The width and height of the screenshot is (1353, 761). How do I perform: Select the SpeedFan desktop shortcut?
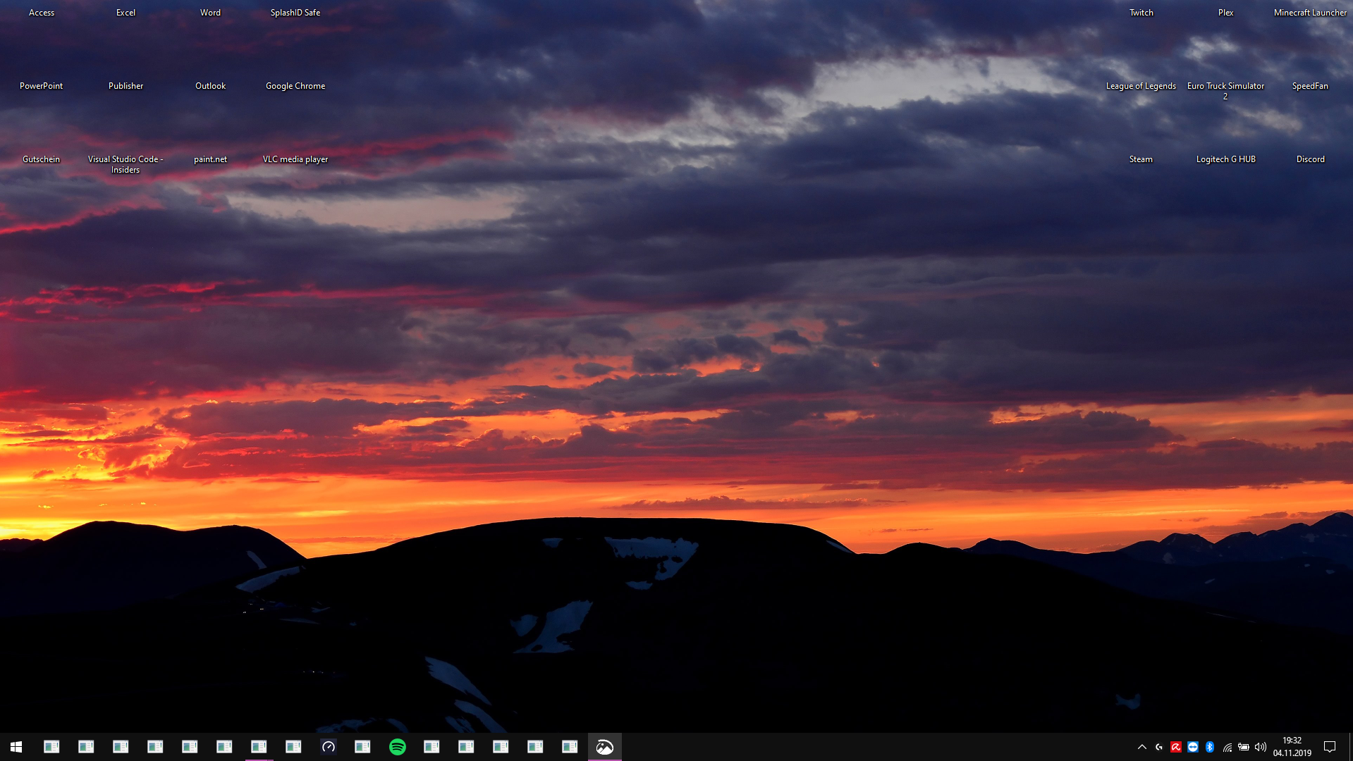point(1310,86)
